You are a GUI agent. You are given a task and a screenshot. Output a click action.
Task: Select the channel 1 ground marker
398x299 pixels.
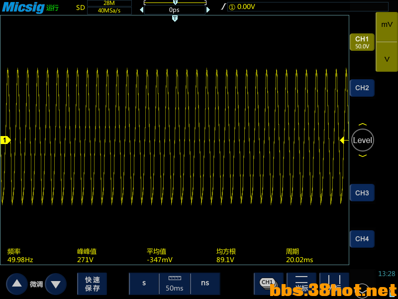pos(5,140)
